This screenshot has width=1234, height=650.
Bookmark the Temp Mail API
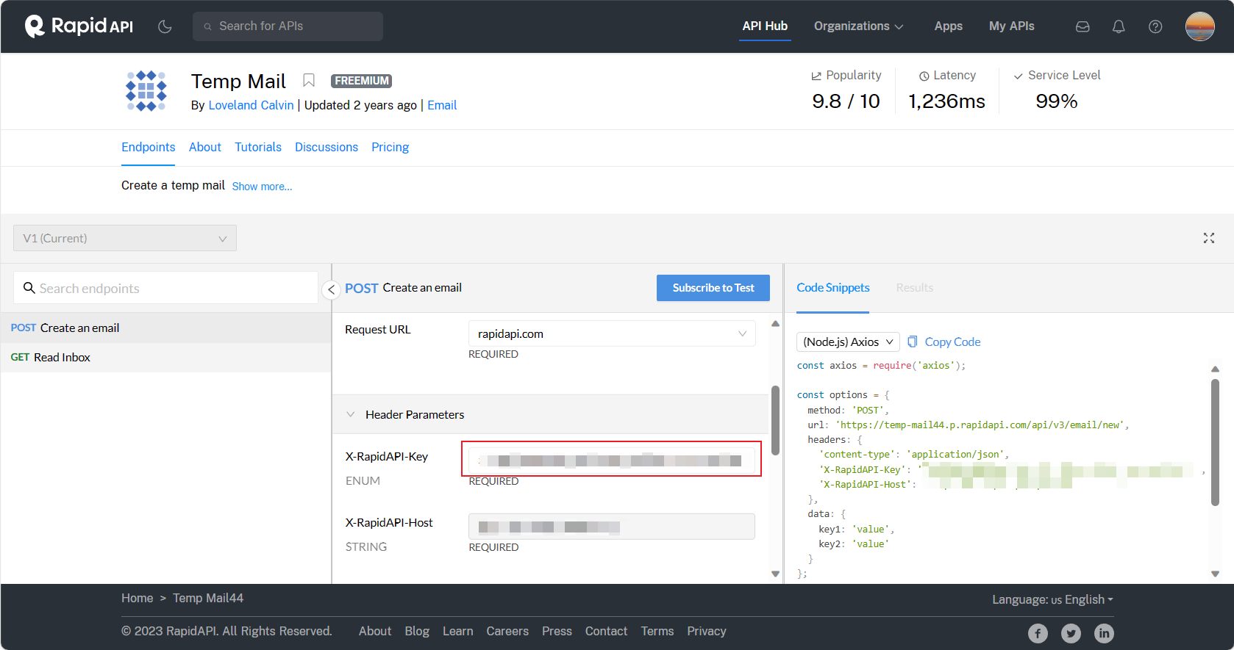309,80
